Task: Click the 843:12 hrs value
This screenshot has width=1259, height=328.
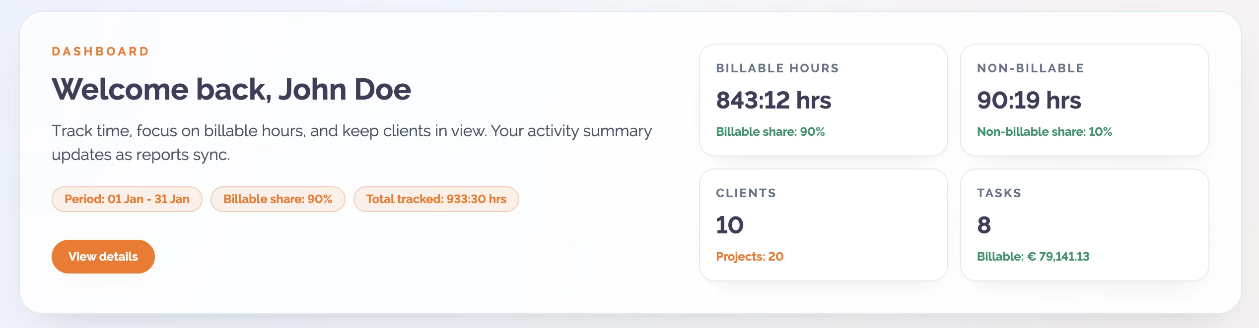Action: point(773,100)
